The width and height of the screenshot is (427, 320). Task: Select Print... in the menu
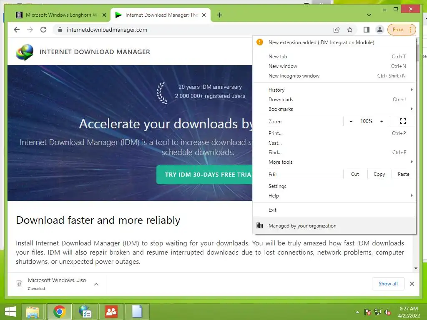(334, 133)
